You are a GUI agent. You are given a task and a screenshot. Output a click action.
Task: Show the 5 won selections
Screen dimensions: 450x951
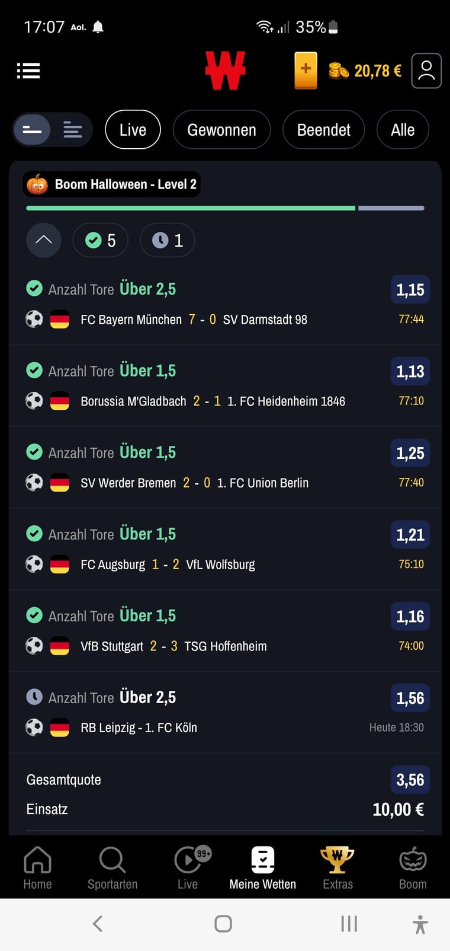tap(100, 240)
